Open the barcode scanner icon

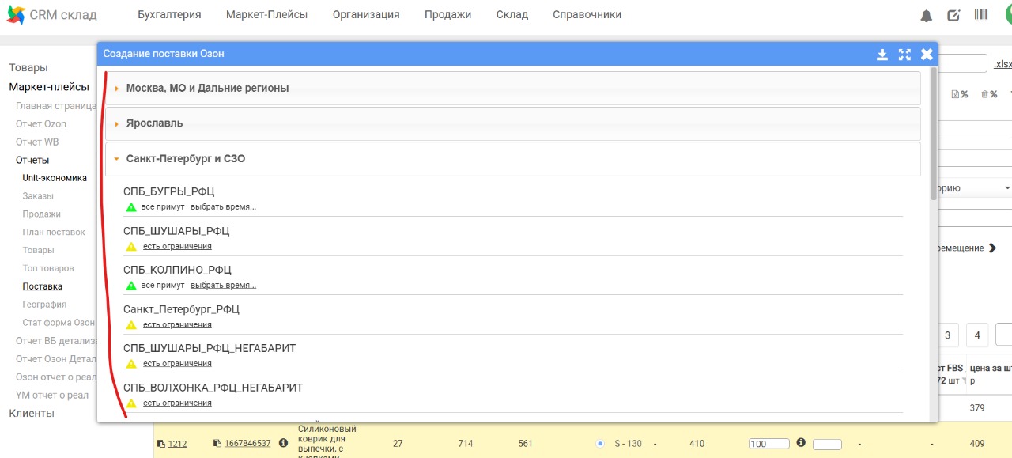pyautogui.click(x=981, y=15)
